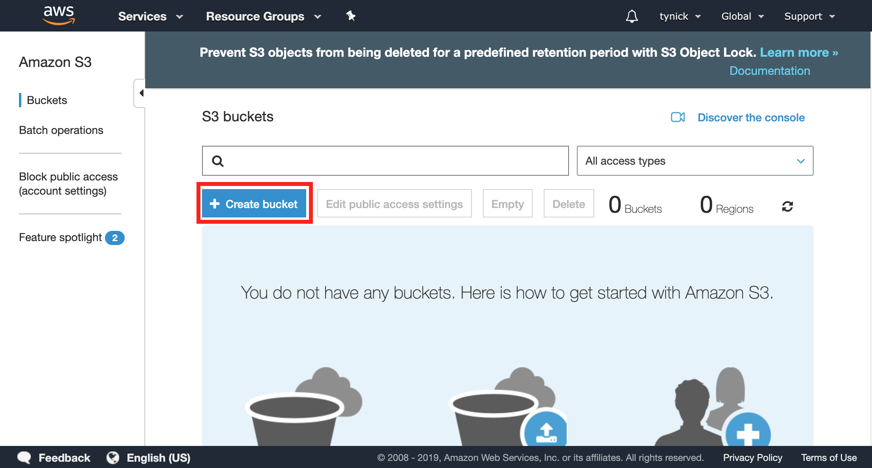Open Batch operations
Screen dimensions: 872x468
coord(61,130)
